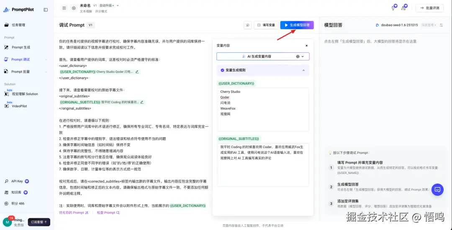The height and width of the screenshot is (230, 452).
Task: Expand the Prompt 调试 submenu chevron
Action: coord(46,59)
